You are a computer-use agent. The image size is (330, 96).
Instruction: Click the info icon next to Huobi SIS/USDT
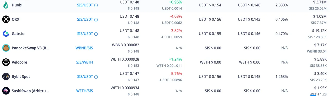(x=96, y=5)
